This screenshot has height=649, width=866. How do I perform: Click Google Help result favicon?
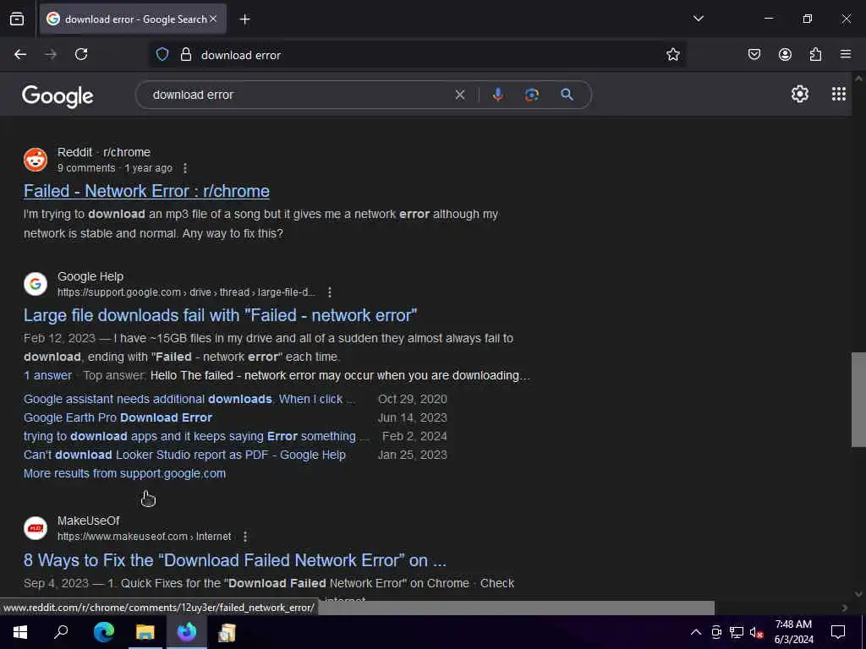coord(36,284)
